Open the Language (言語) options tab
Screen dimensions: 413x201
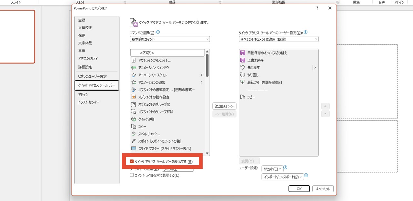tap(97, 51)
